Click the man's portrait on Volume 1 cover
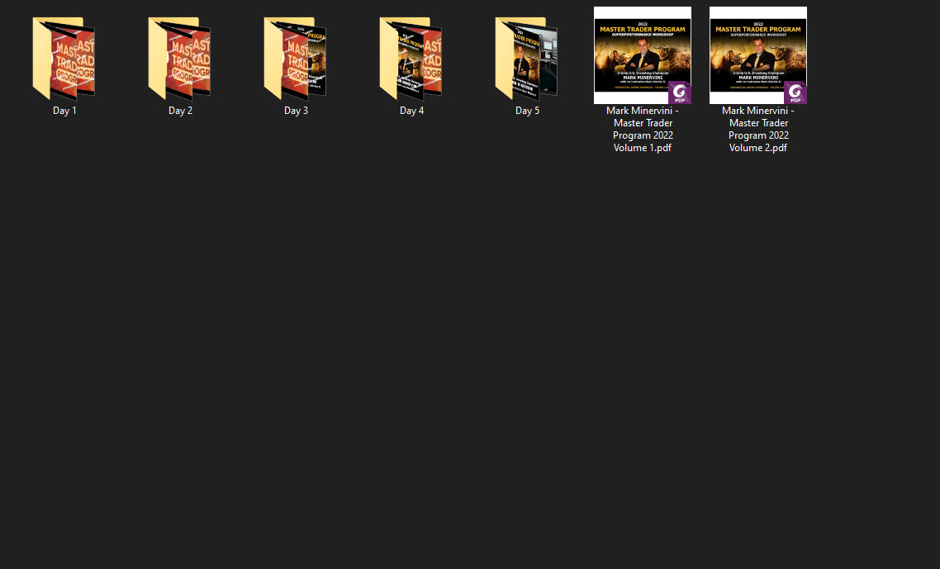Screen dimensions: 940x569 642,59
